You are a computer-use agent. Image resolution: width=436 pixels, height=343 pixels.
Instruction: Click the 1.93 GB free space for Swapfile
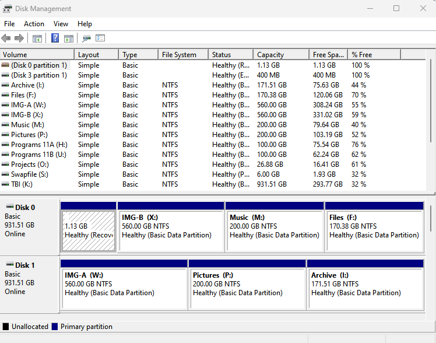pos(324,174)
